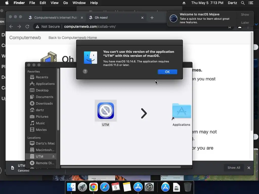The width and height of the screenshot is (259, 194).
Task: Open Downloads in the Finder sidebar
Action: pyautogui.click(x=44, y=103)
